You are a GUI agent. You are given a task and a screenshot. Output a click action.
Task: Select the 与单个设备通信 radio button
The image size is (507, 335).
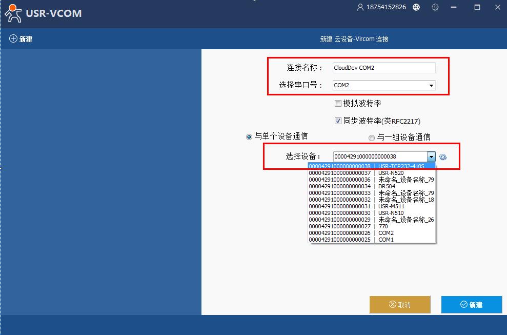tap(249, 137)
